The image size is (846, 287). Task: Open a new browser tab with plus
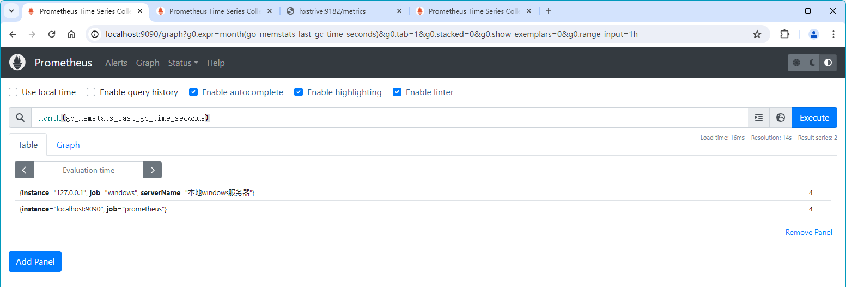pyautogui.click(x=549, y=11)
